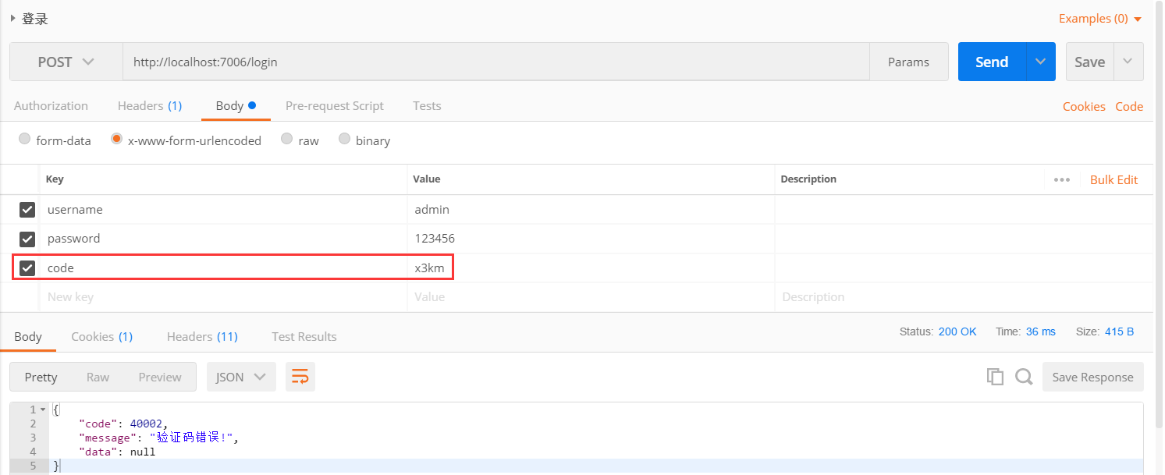Click the 40002 code value in response
The width and height of the screenshot is (1165, 475).
[x=147, y=424]
